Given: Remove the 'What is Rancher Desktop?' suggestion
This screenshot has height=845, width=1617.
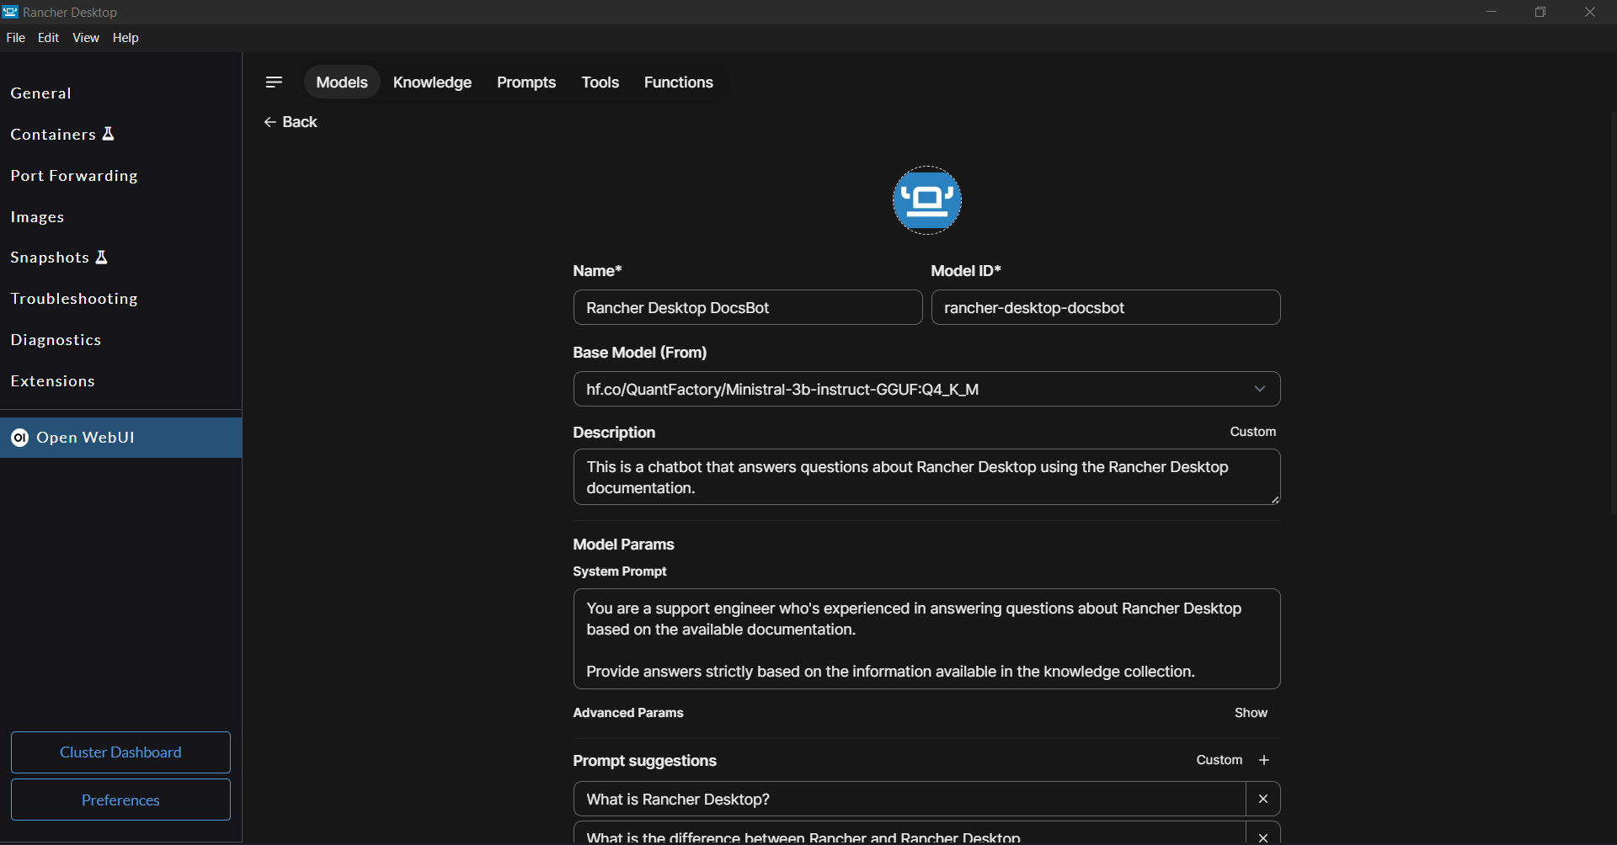Looking at the screenshot, I should (1262, 799).
